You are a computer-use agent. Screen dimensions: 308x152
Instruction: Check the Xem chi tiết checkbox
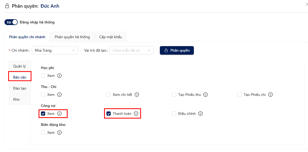(108, 95)
